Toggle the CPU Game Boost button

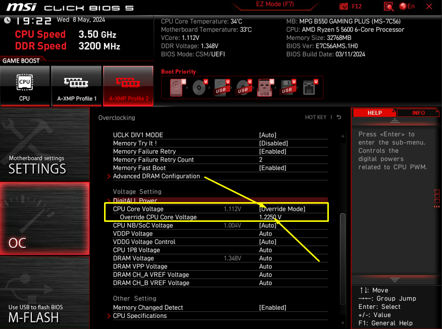click(25, 86)
